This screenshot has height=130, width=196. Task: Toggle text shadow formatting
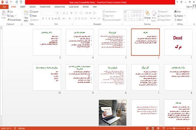point(53,19)
